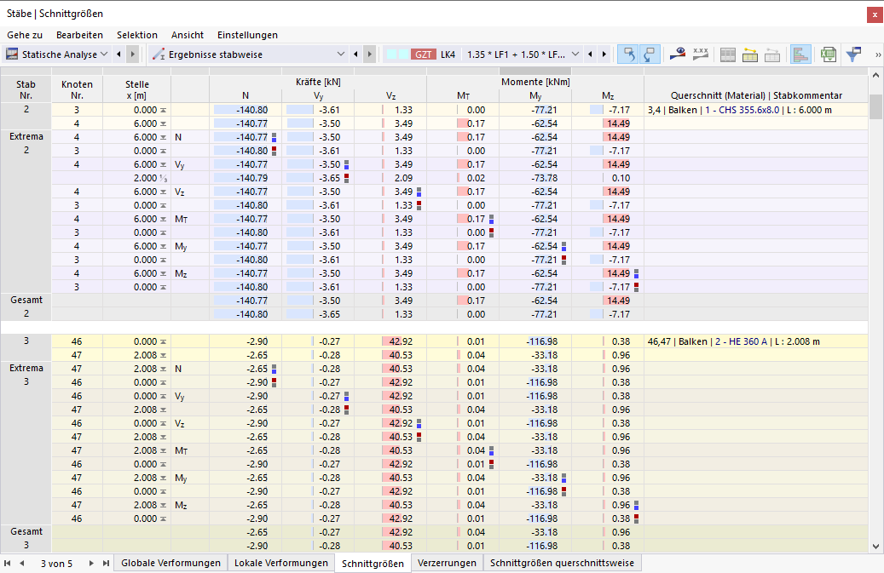Click the yellow member row highlight icon
The image size is (884, 573).
point(750,54)
